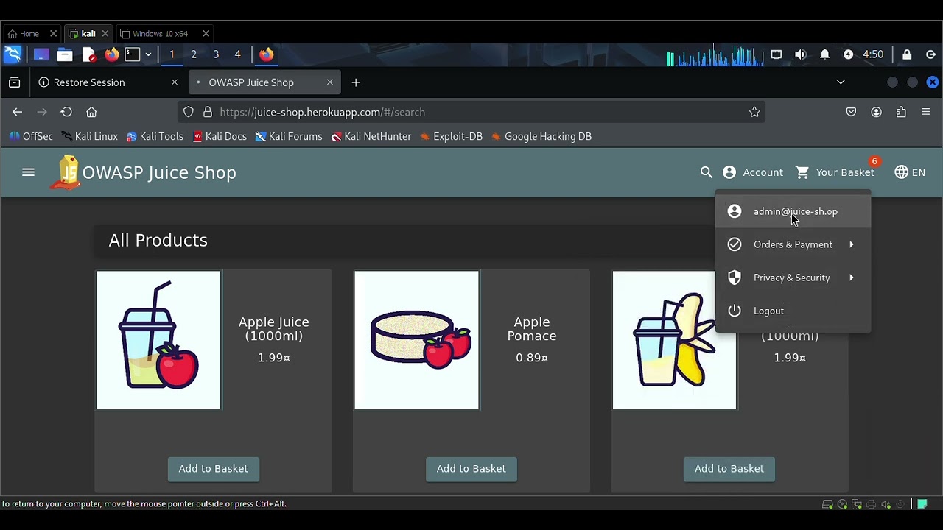Launch the file manager from Kali panel
The width and height of the screenshot is (943, 530).
[65, 54]
